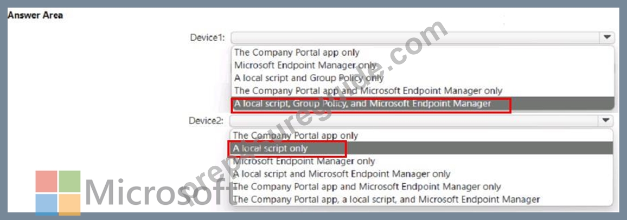Select Device2 option 'The Company Portal app only'

[x=296, y=136]
